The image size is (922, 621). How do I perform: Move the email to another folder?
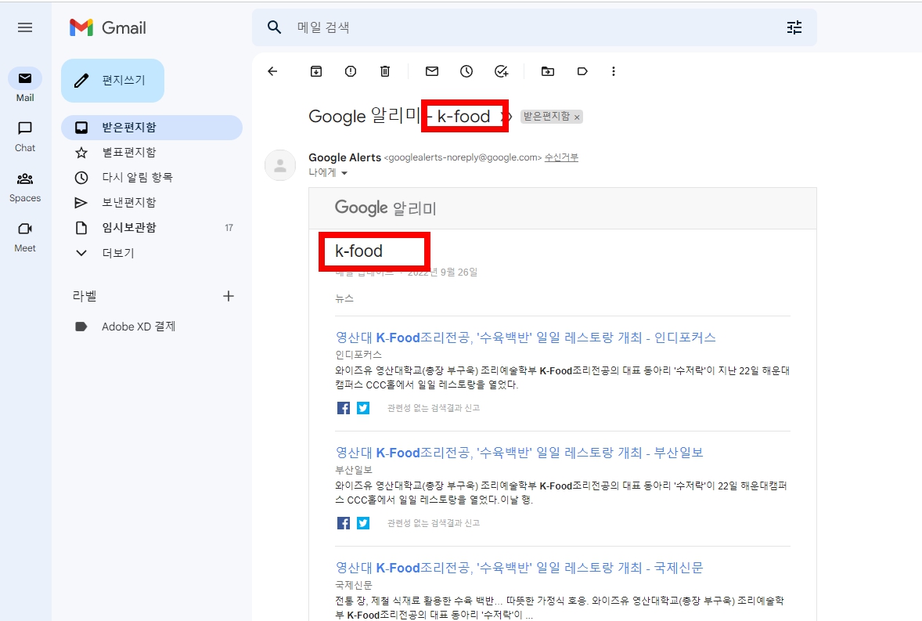[547, 70]
